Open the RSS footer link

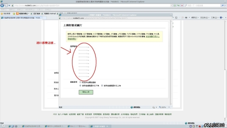55,114
